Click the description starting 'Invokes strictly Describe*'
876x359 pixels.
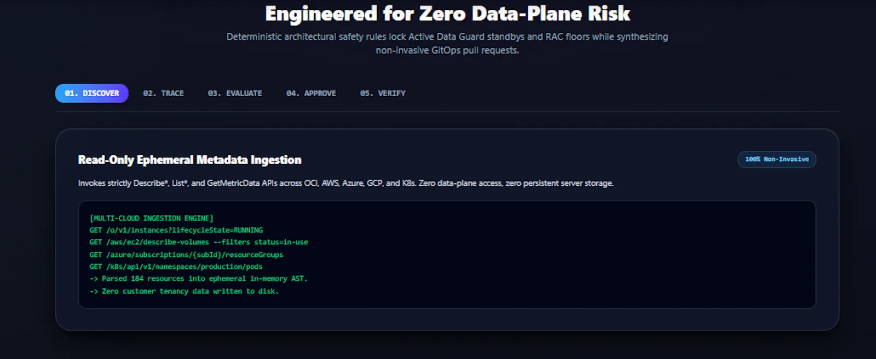coord(346,183)
